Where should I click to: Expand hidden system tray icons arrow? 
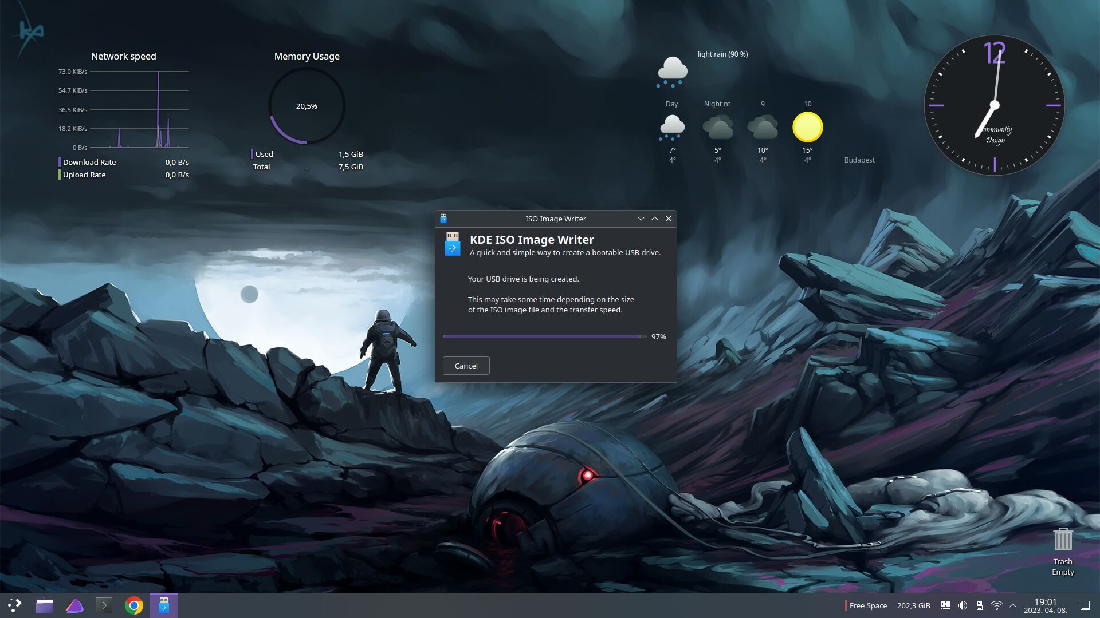point(1013,605)
